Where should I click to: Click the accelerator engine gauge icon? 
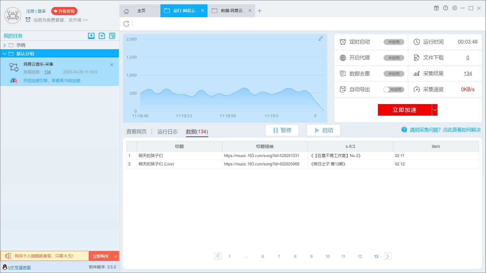(x=14, y=80)
